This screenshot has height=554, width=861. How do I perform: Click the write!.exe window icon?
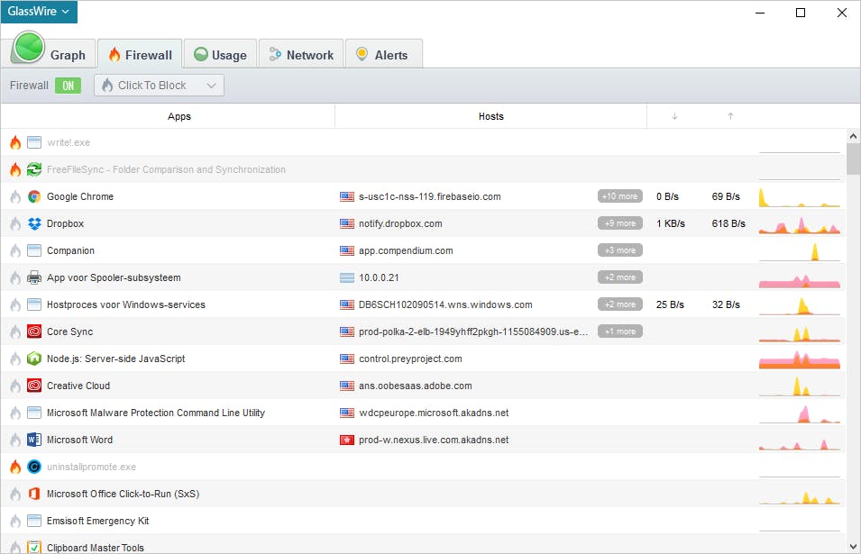click(x=34, y=142)
